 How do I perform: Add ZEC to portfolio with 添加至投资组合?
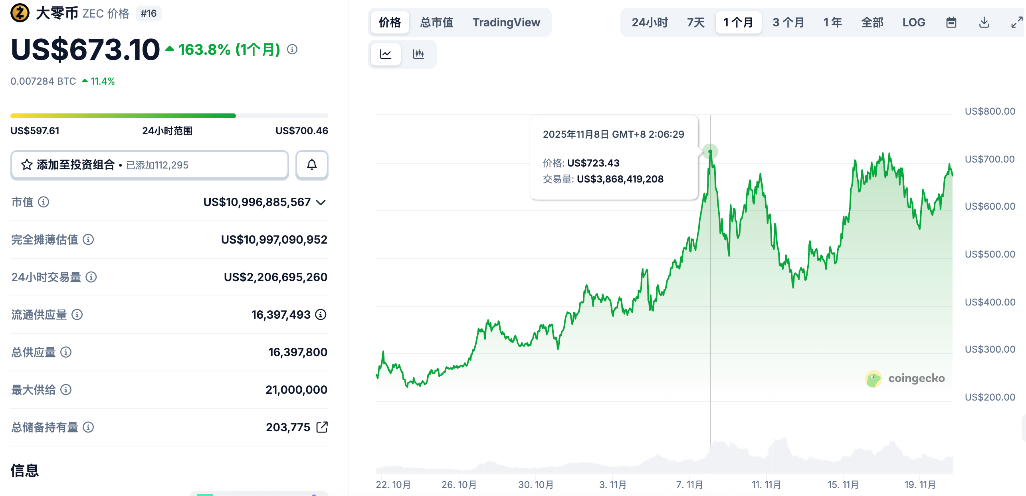tap(149, 165)
